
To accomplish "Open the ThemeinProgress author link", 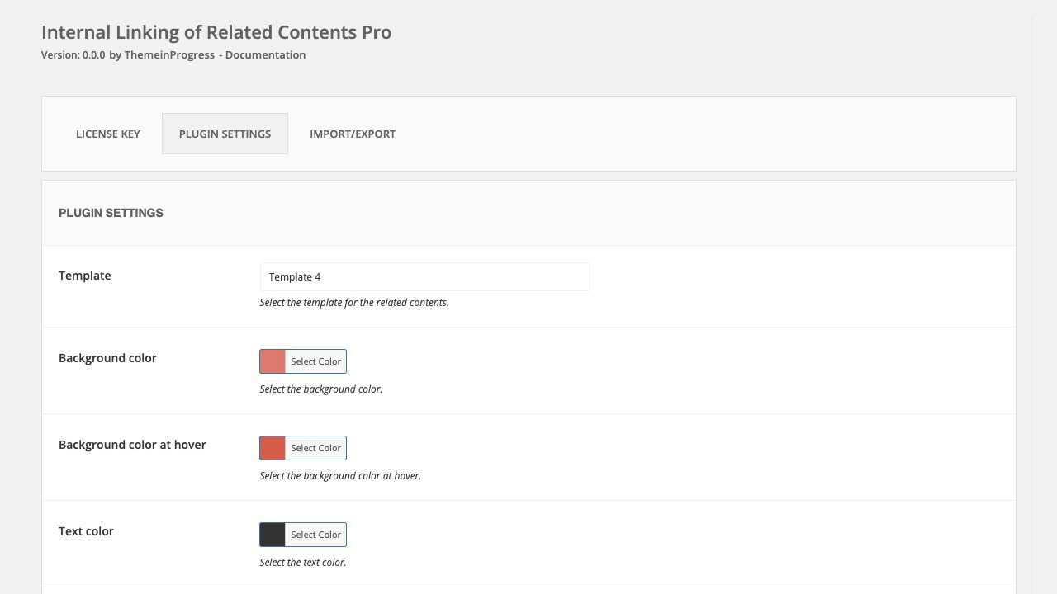I will [169, 55].
